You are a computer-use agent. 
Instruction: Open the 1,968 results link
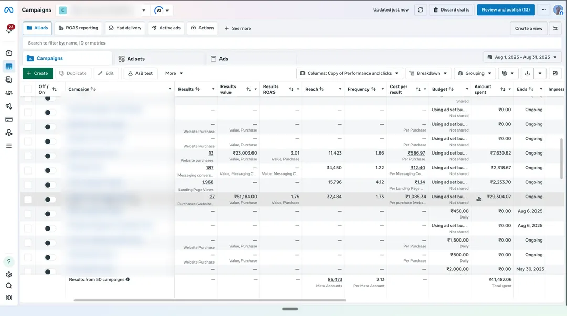pos(207,182)
